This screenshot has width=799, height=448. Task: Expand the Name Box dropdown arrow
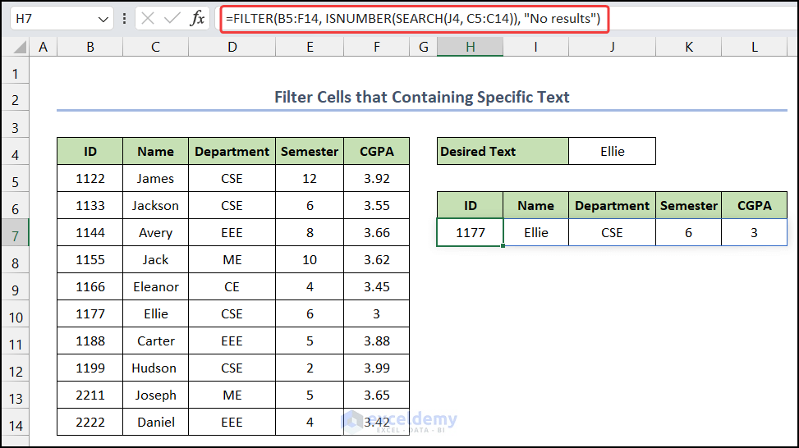click(x=103, y=18)
